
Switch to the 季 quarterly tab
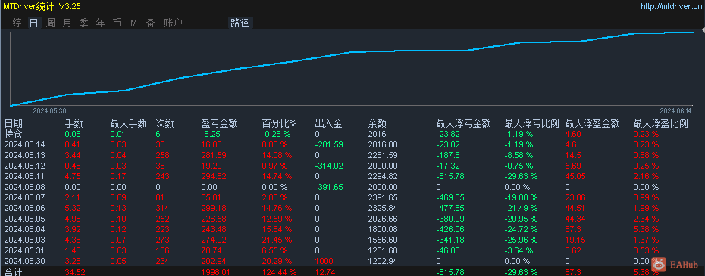pos(83,23)
